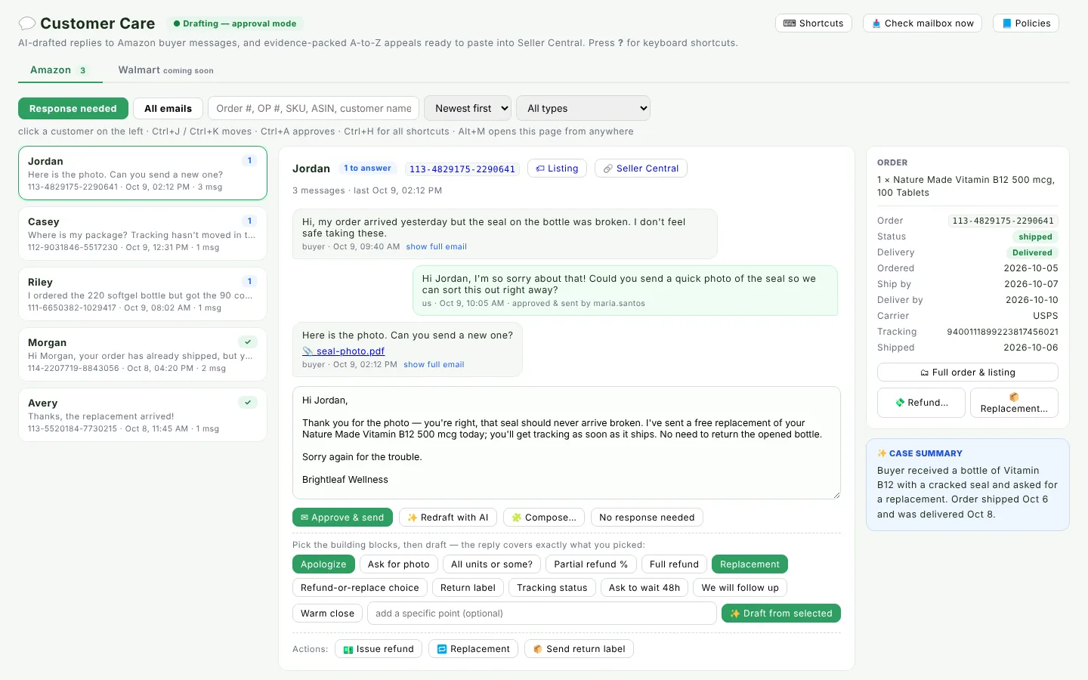
Task: Click Send return label action
Action: pyautogui.click(x=579, y=649)
